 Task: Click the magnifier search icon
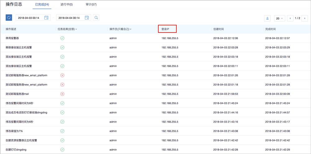96,18
